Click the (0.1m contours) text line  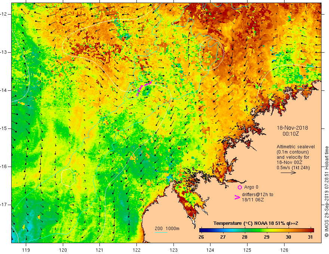292,152
